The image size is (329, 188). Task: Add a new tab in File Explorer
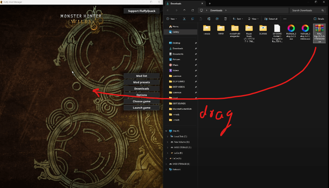click(210, 4)
